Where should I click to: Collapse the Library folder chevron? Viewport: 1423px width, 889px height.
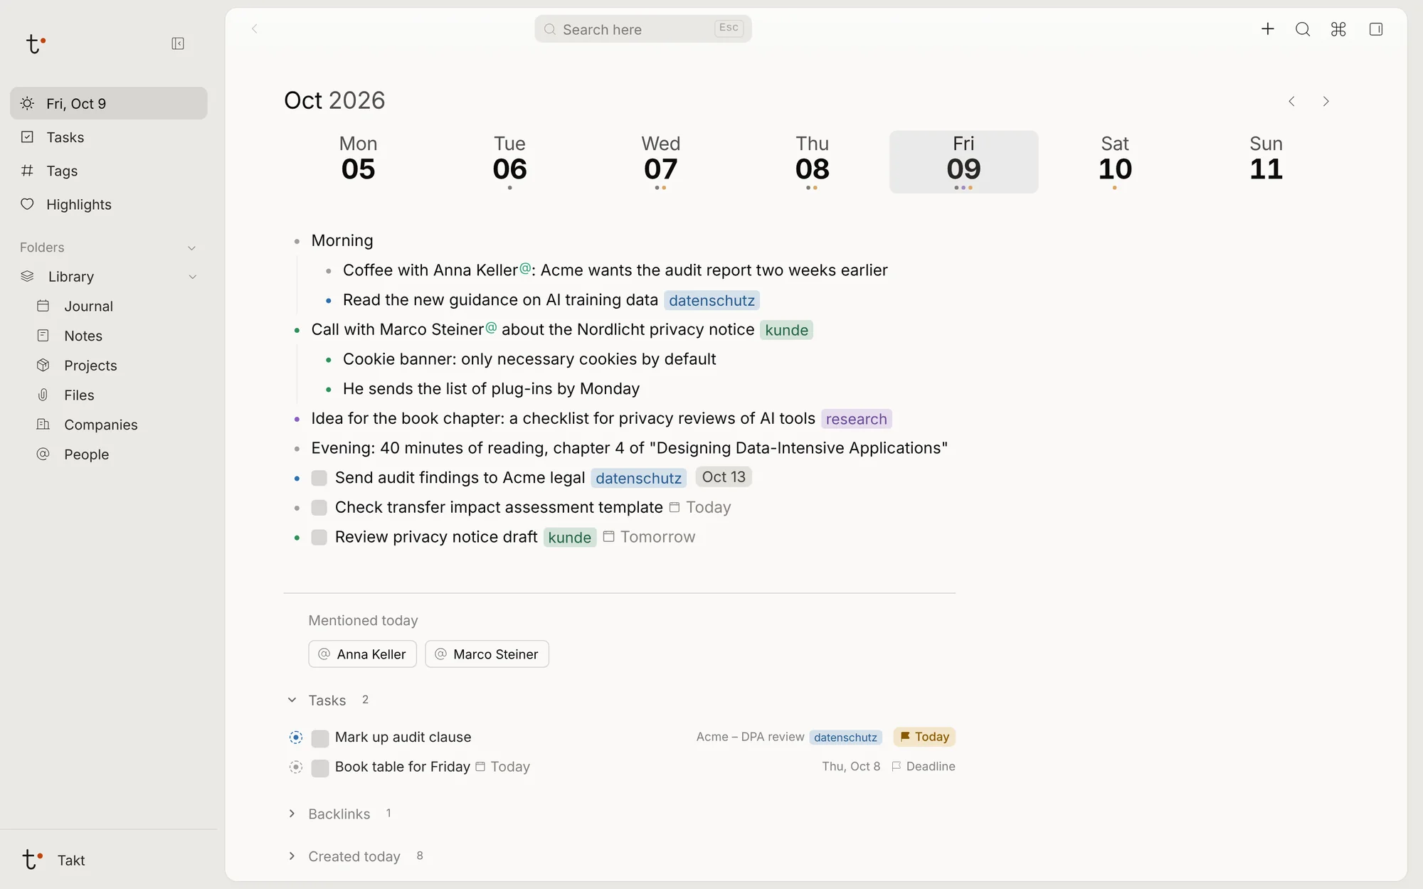(192, 277)
